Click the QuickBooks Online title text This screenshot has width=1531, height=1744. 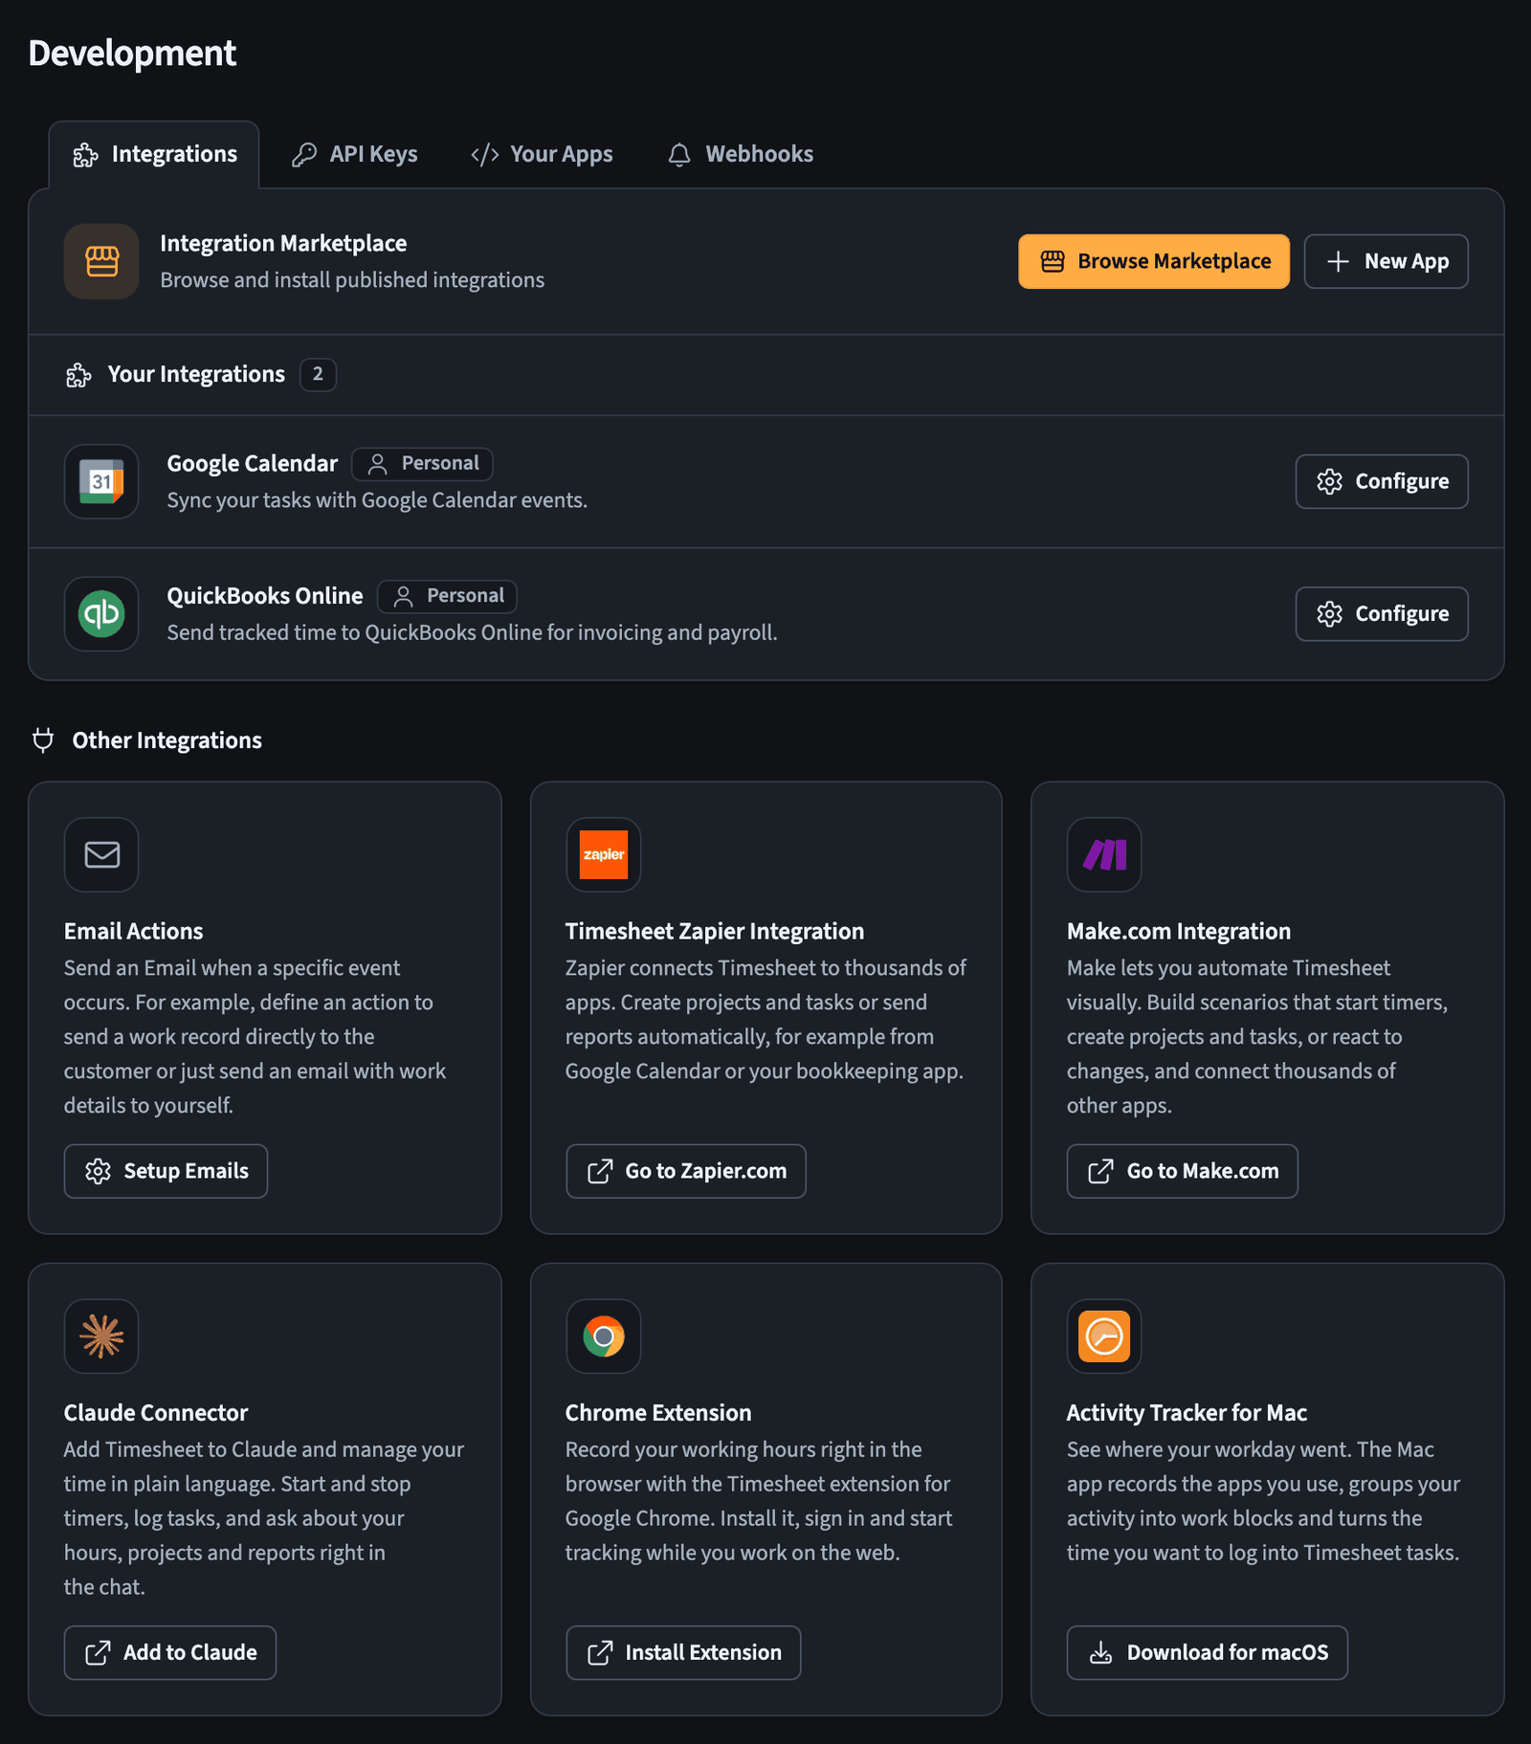click(x=265, y=596)
